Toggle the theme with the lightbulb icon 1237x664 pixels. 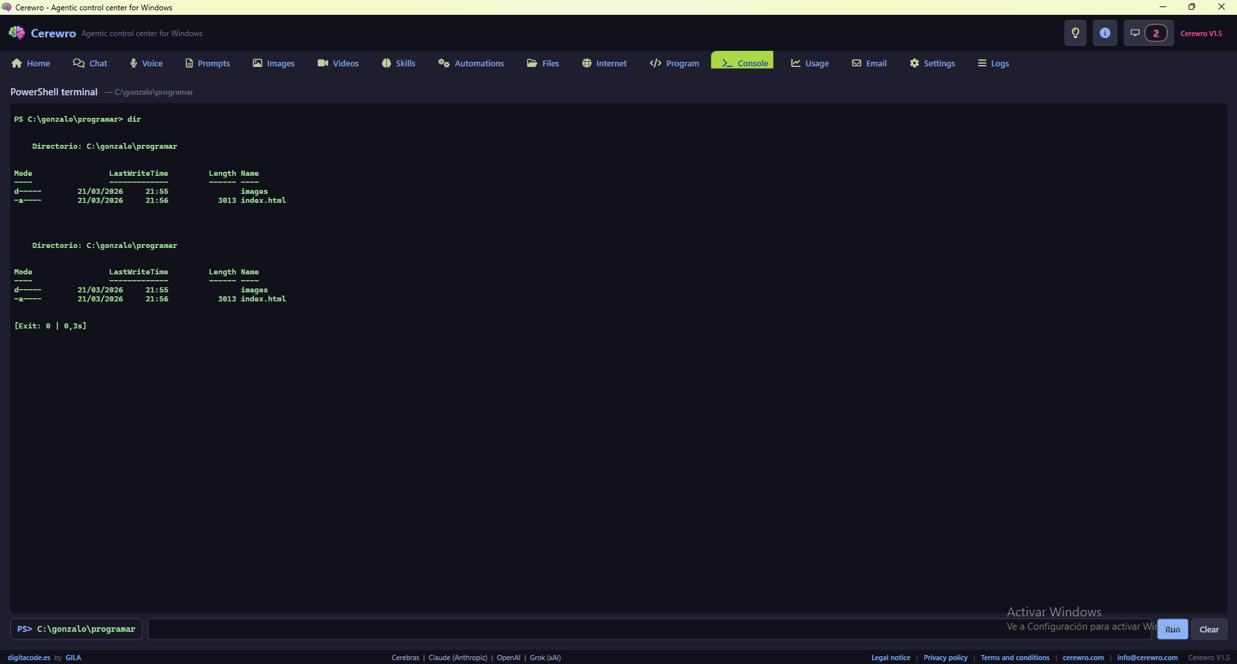(1075, 33)
